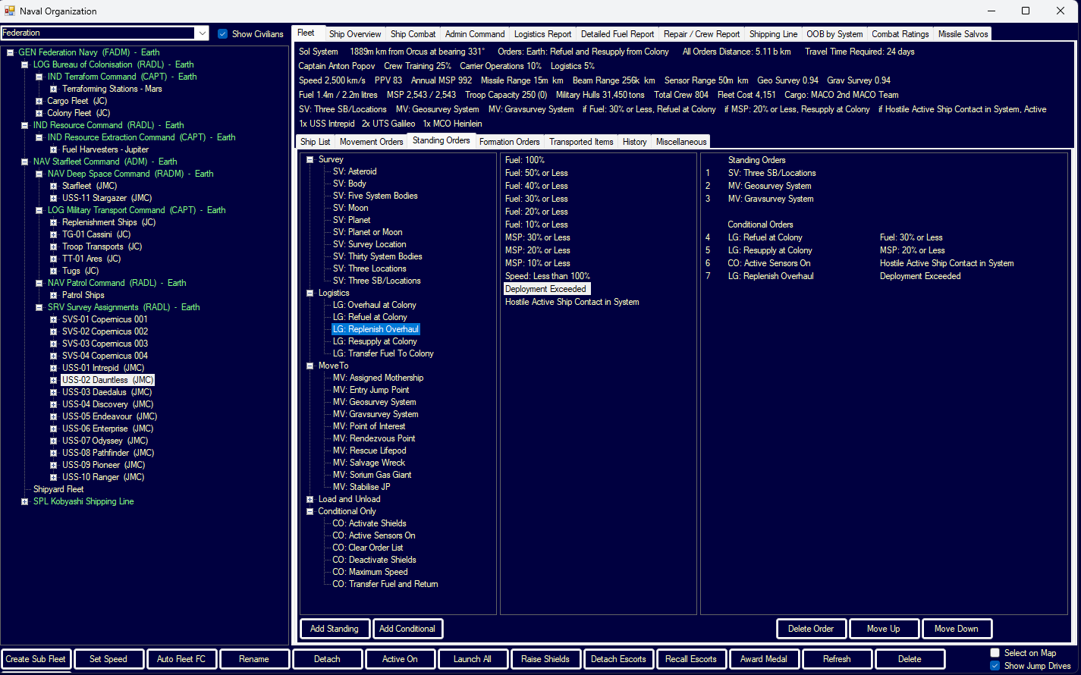Screen dimensions: 1081x675
Task: Choose MV: Sorium Gas Giant order
Action: tap(372, 475)
